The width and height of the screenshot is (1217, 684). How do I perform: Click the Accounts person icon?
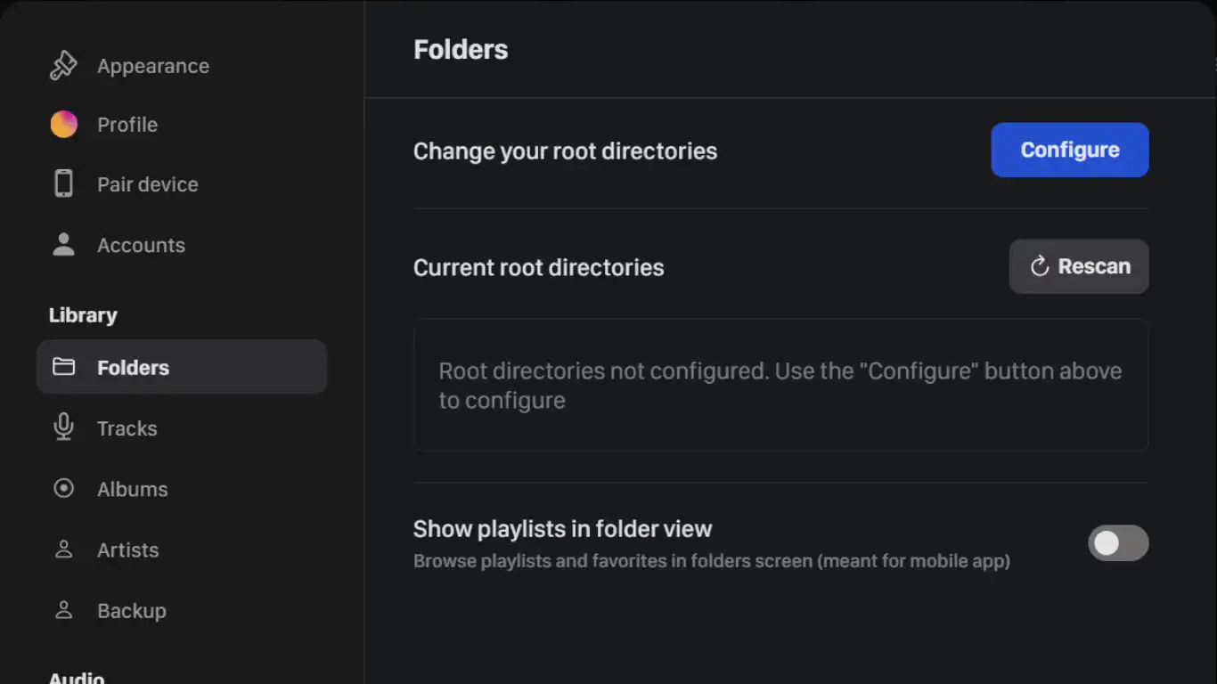(x=63, y=245)
